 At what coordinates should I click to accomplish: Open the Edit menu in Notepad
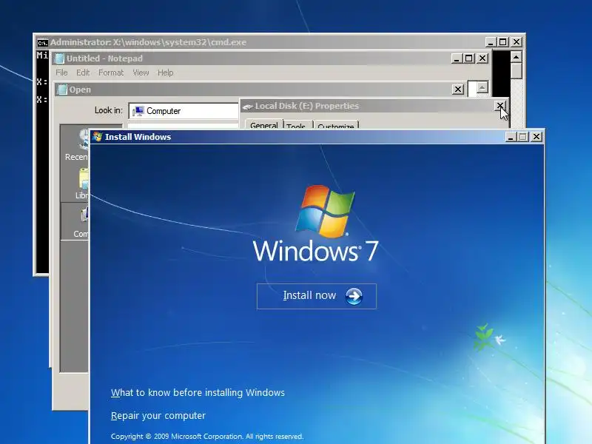(x=83, y=73)
